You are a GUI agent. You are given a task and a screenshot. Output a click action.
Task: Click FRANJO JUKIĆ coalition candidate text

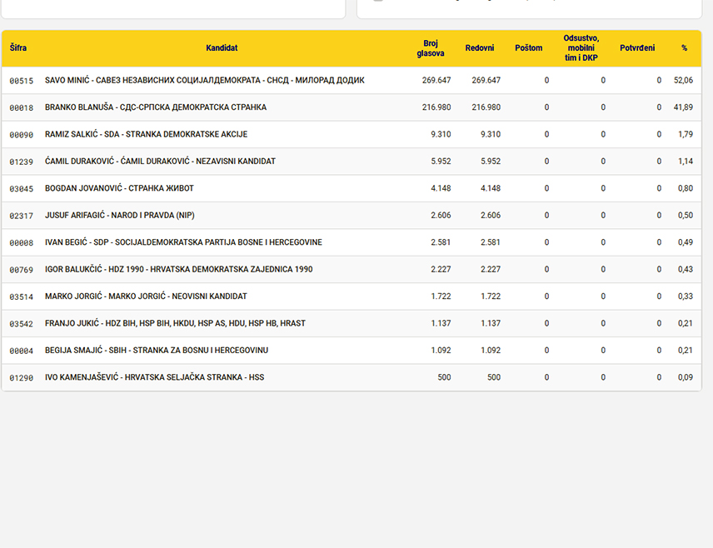(175, 323)
